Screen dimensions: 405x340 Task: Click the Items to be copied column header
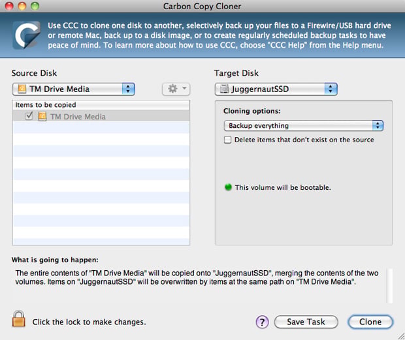tap(101, 105)
